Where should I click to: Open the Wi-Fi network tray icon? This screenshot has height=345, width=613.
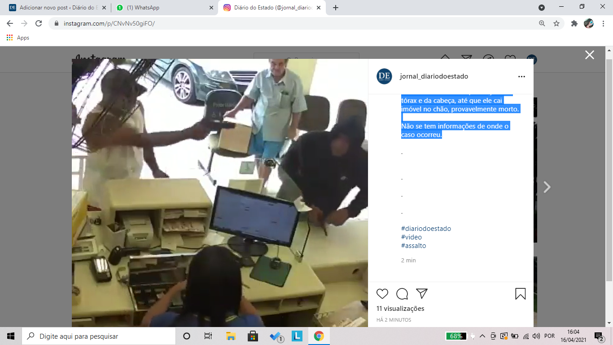tap(526, 336)
